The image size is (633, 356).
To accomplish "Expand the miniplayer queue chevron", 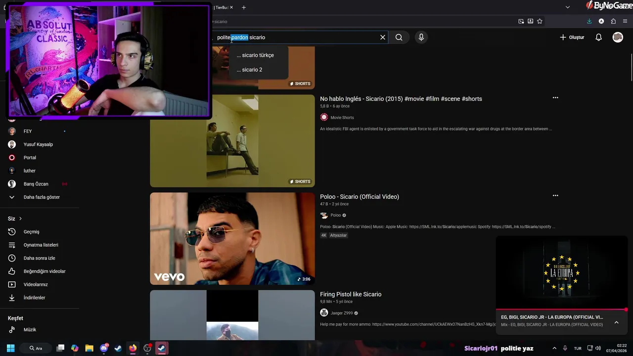I will pos(616,322).
